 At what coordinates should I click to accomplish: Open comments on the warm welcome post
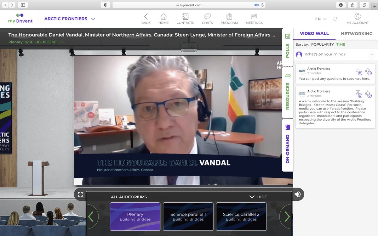tap(358, 94)
